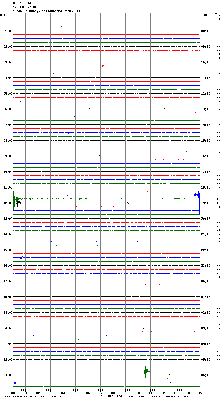
Task: Click the minute 02 axis tick label
Action: [x=38, y=393]
